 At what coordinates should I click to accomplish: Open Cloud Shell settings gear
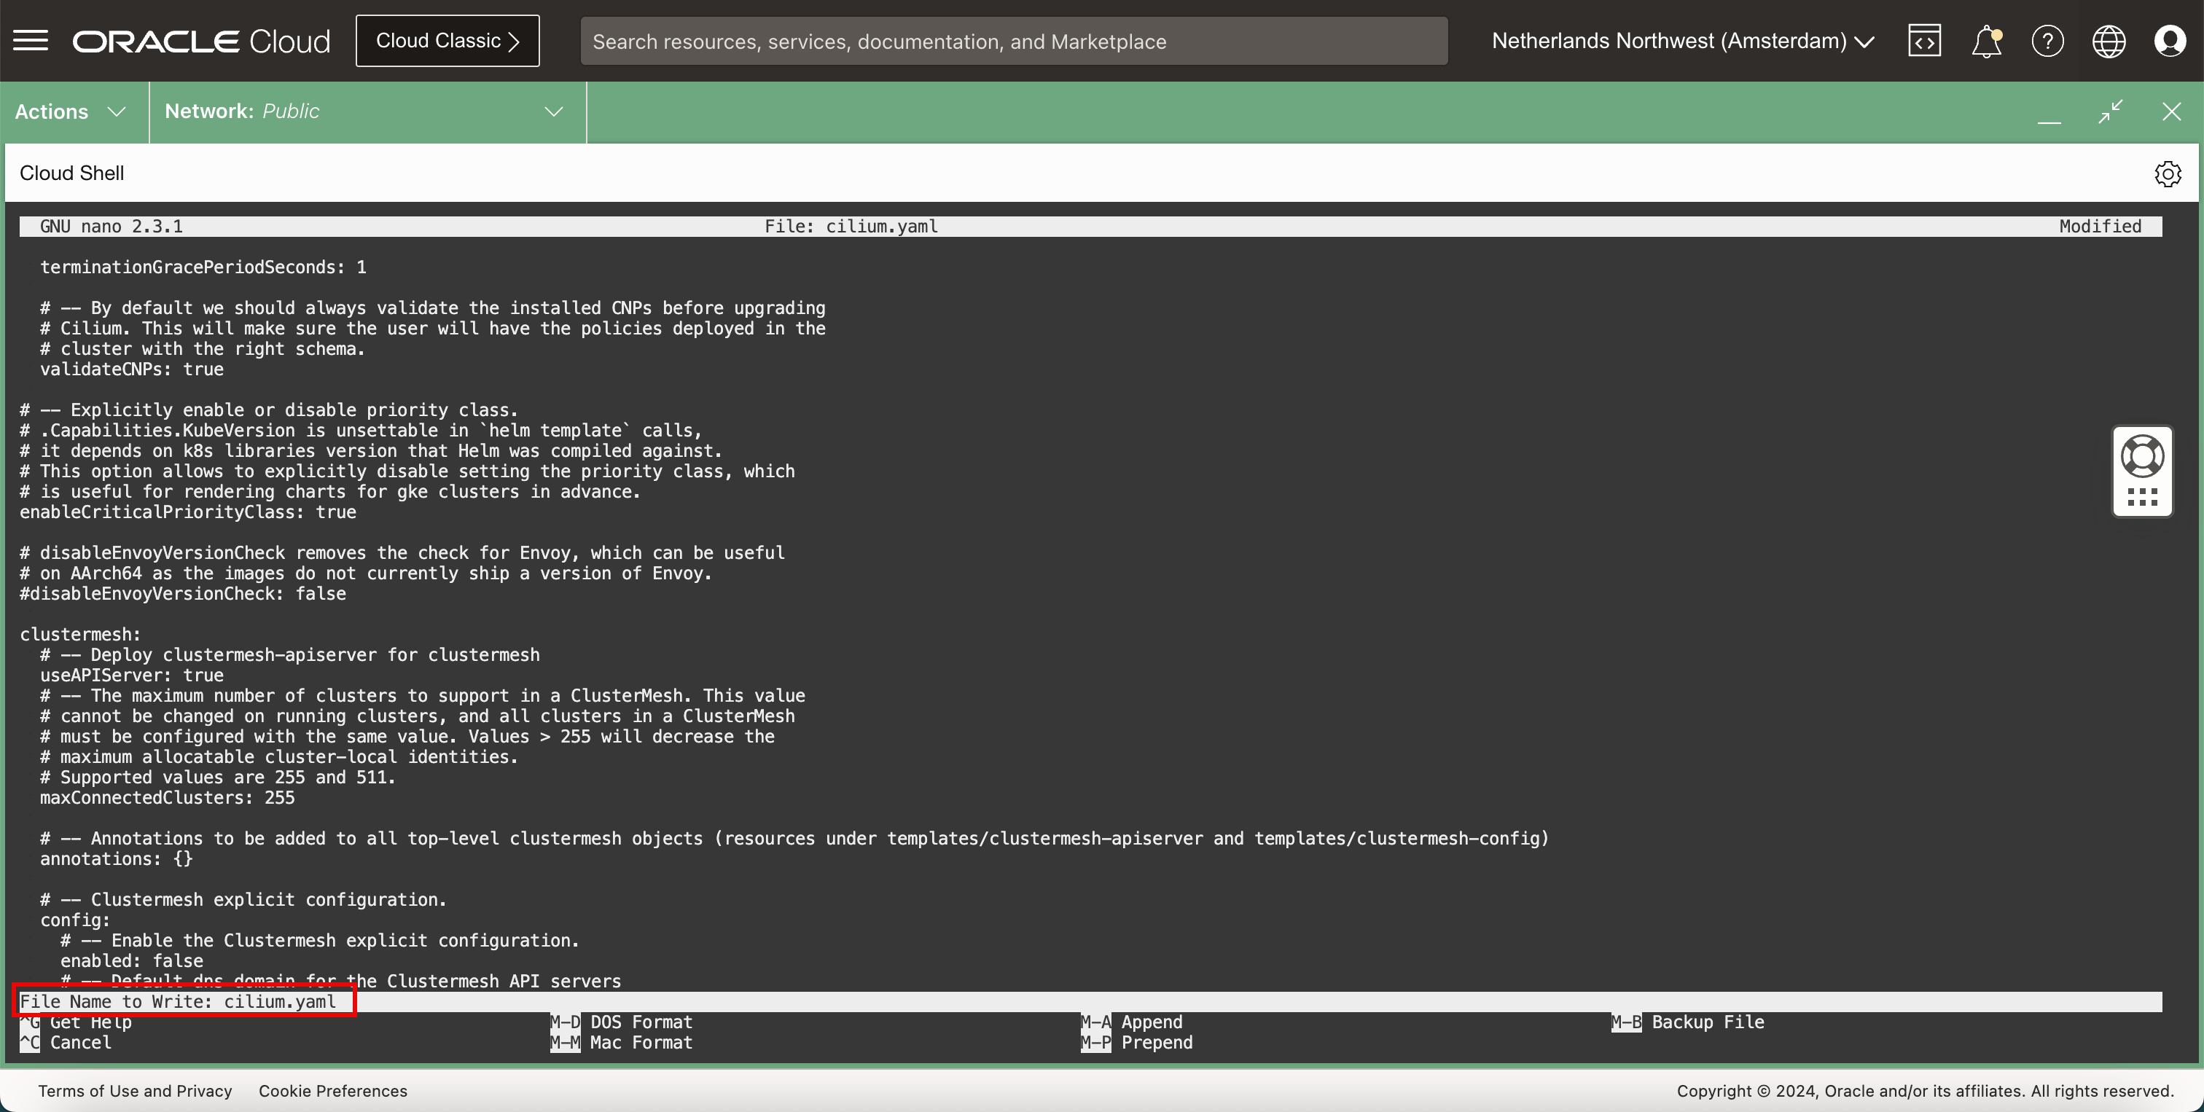click(2168, 173)
